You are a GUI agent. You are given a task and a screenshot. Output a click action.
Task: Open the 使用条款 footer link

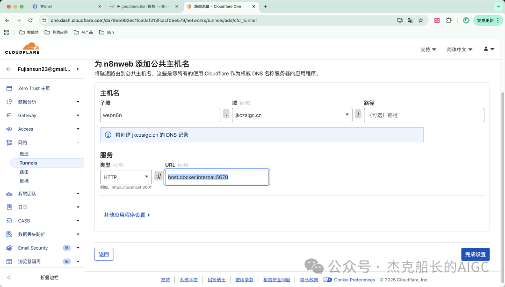click(244, 280)
